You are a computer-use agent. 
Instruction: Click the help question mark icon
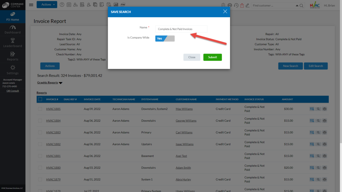pyautogui.click(x=62, y=5)
